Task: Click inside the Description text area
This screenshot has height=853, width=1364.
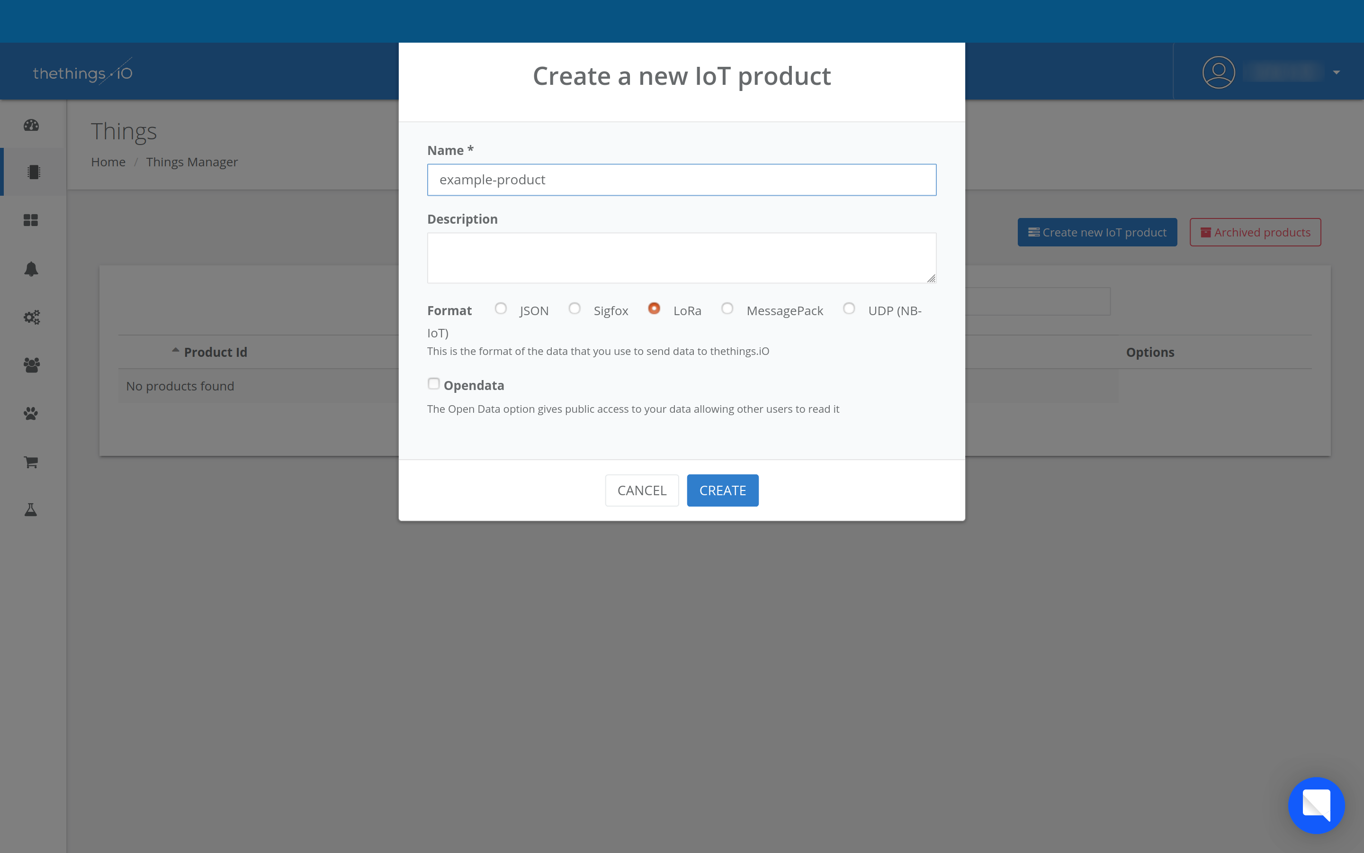Action: pos(682,257)
